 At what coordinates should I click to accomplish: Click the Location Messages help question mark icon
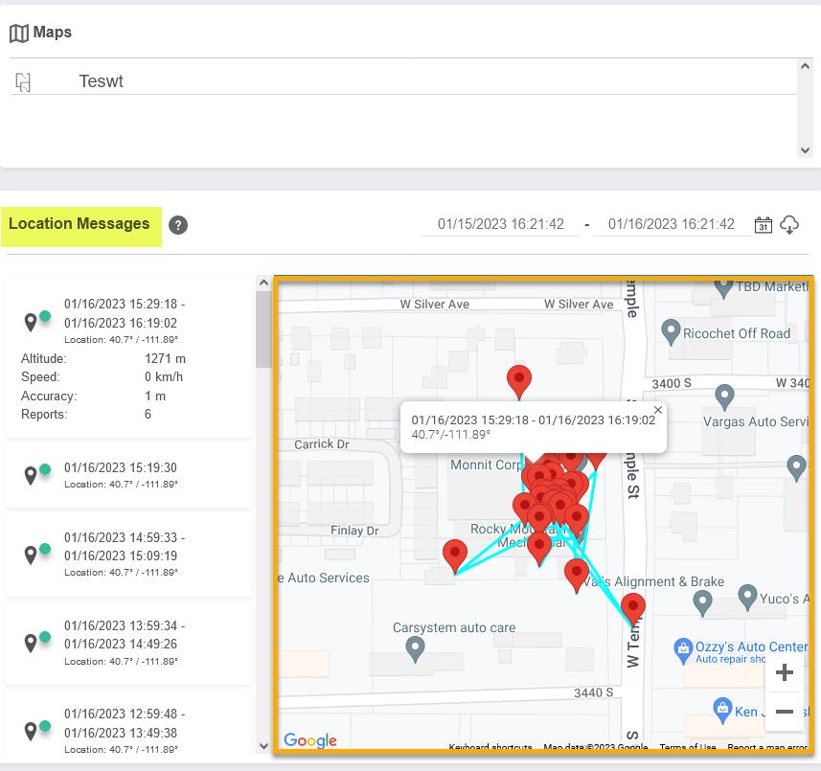(x=178, y=225)
